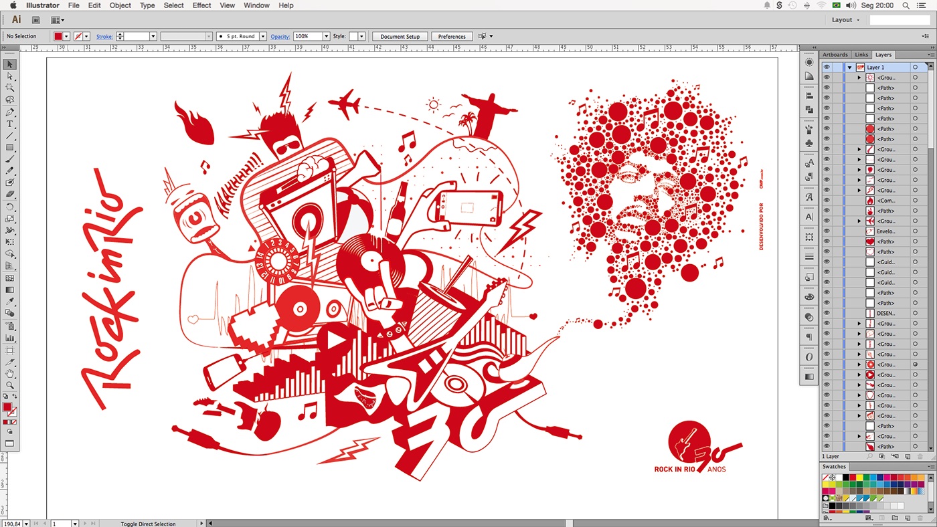937x527 pixels.
Task: Click target circle on Layer 1 row
Action: click(x=916, y=68)
